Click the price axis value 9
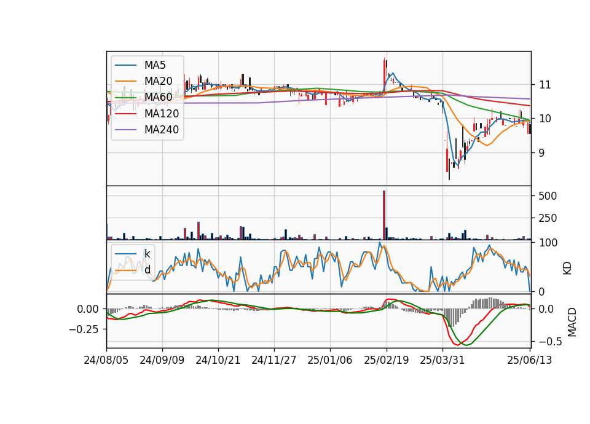This screenshot has width=590, height=424. pos(541,153)
